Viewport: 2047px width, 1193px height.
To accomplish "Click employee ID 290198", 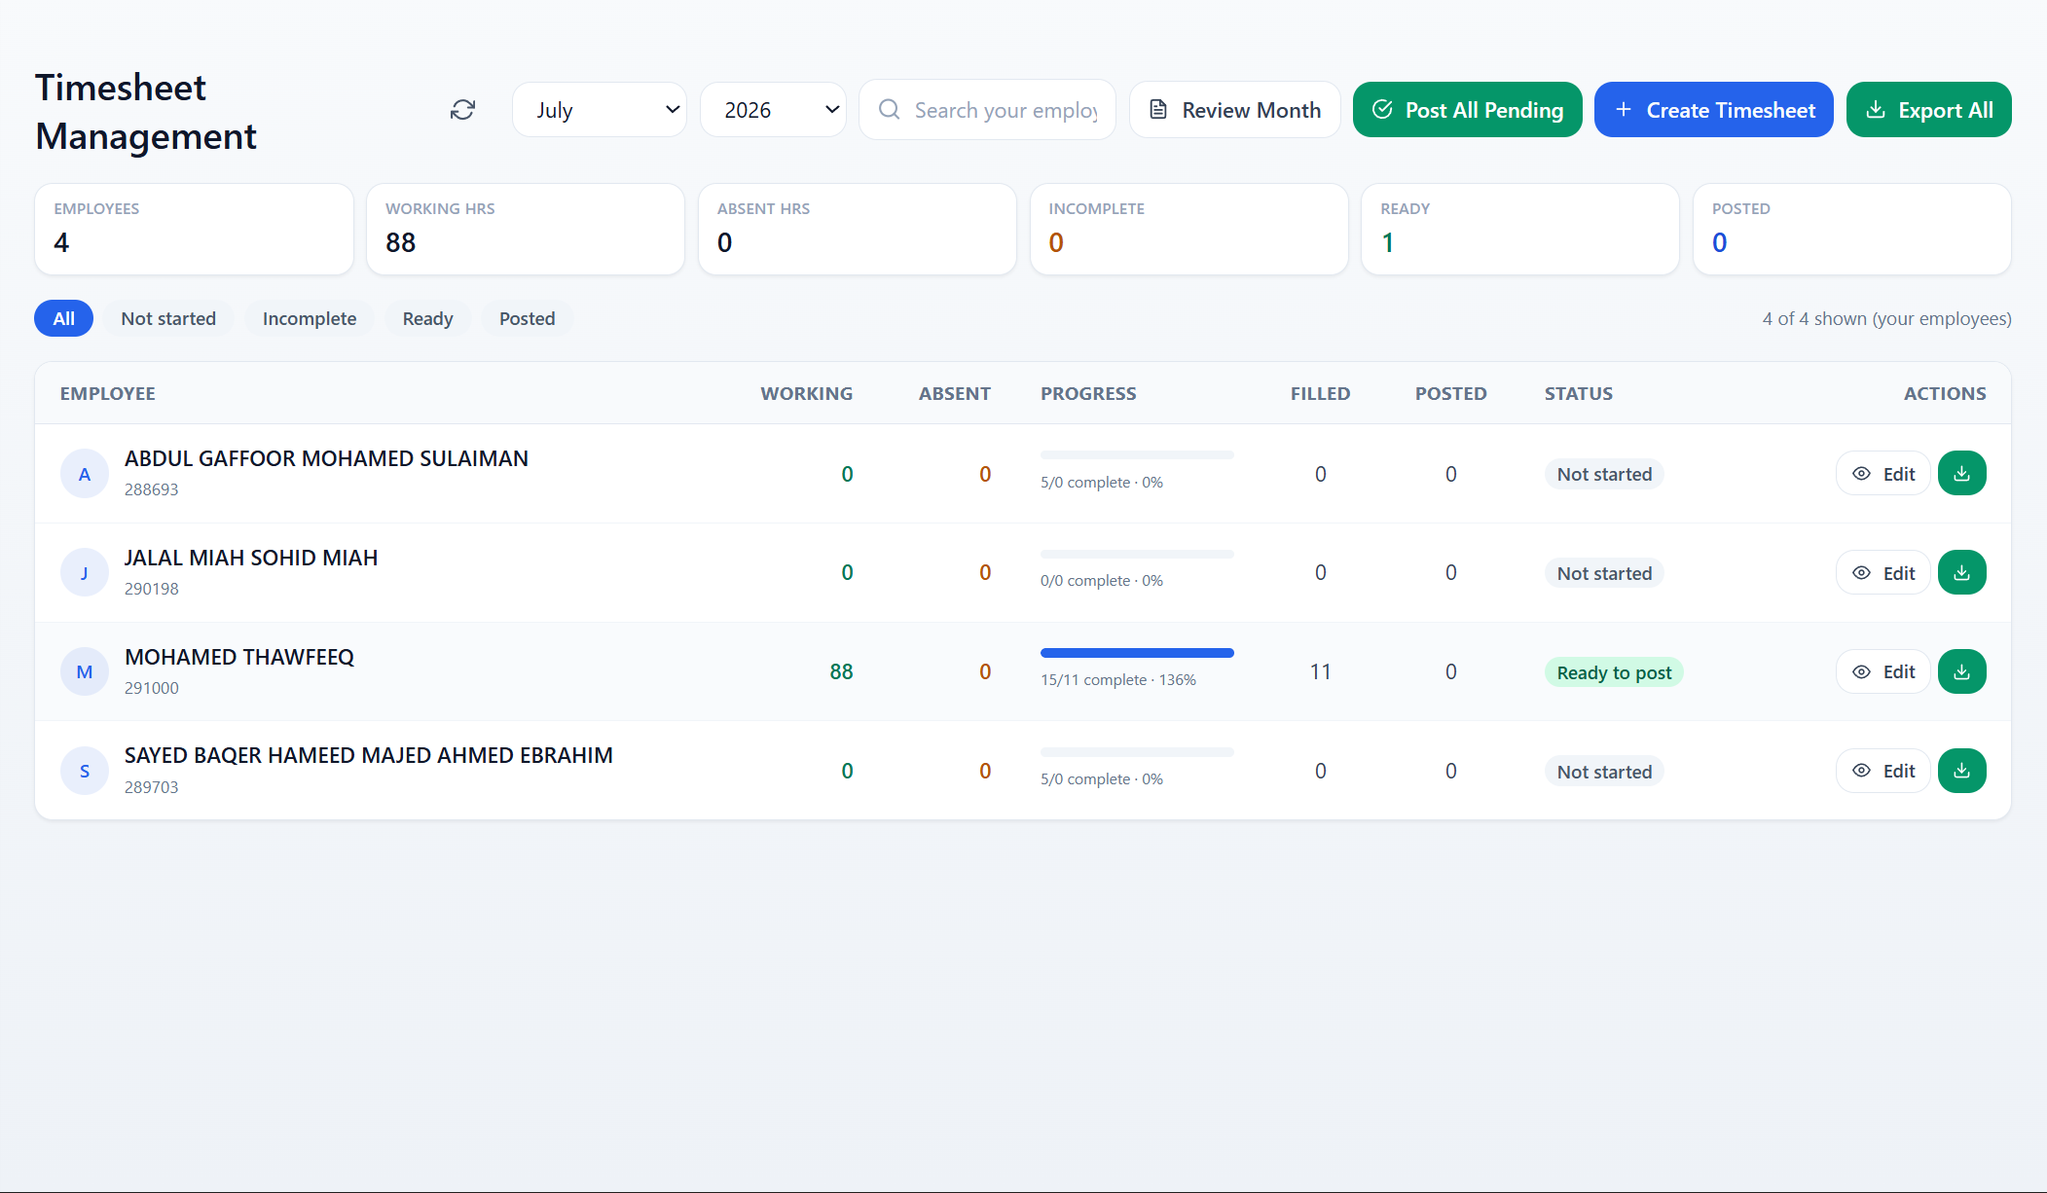I will coord(152,589).
